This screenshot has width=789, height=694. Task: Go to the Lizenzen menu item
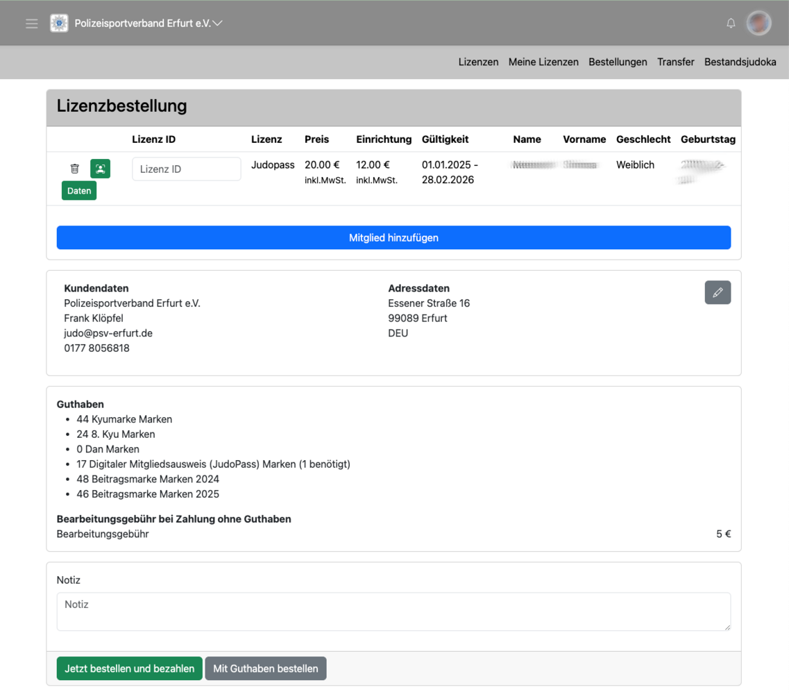478,62
